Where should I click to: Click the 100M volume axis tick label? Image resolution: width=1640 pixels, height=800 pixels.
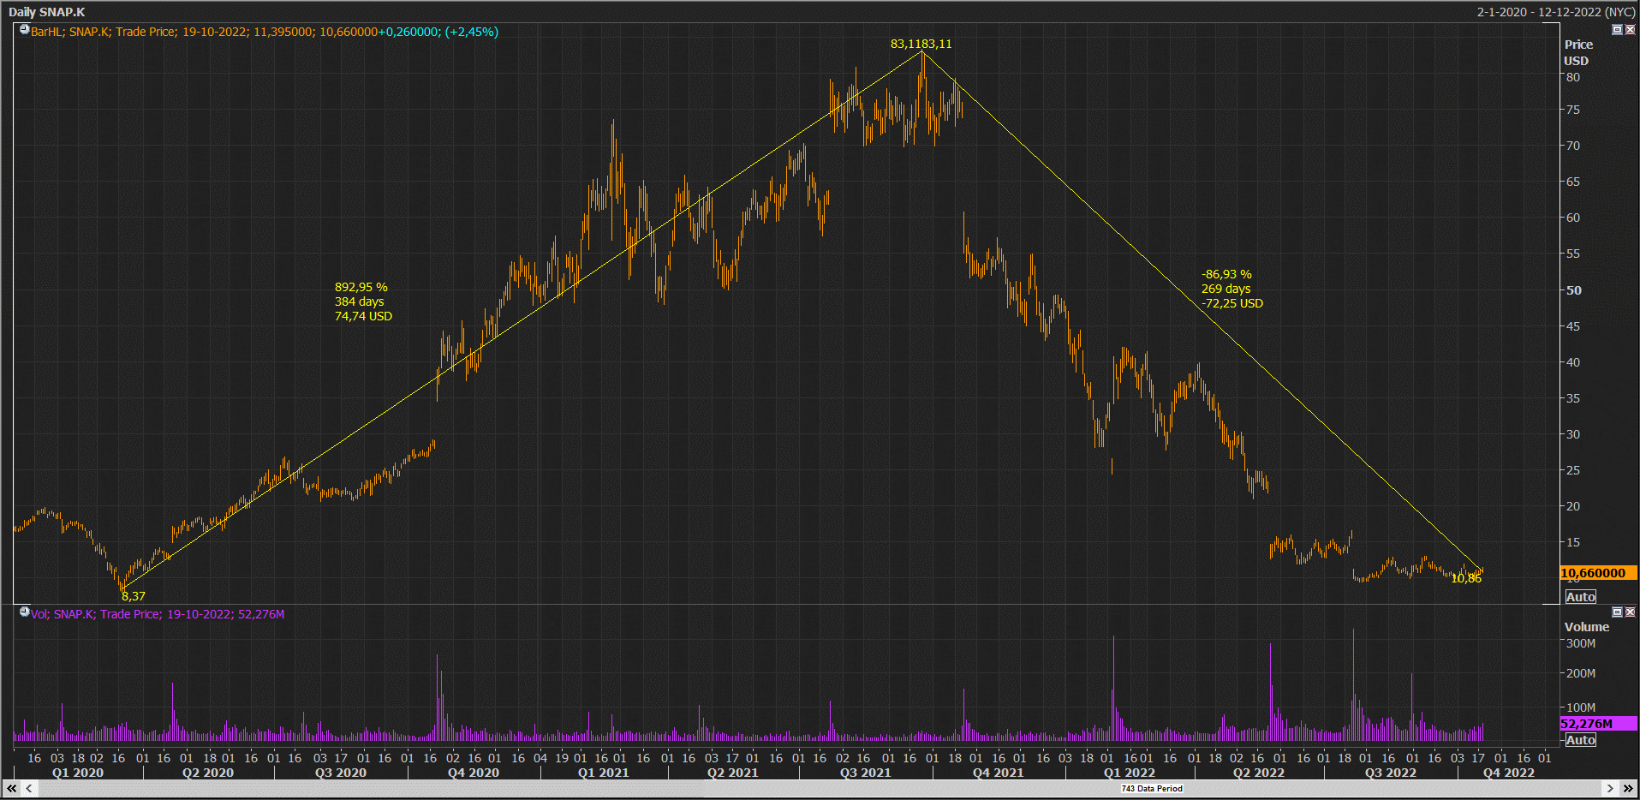point(1580,707)
